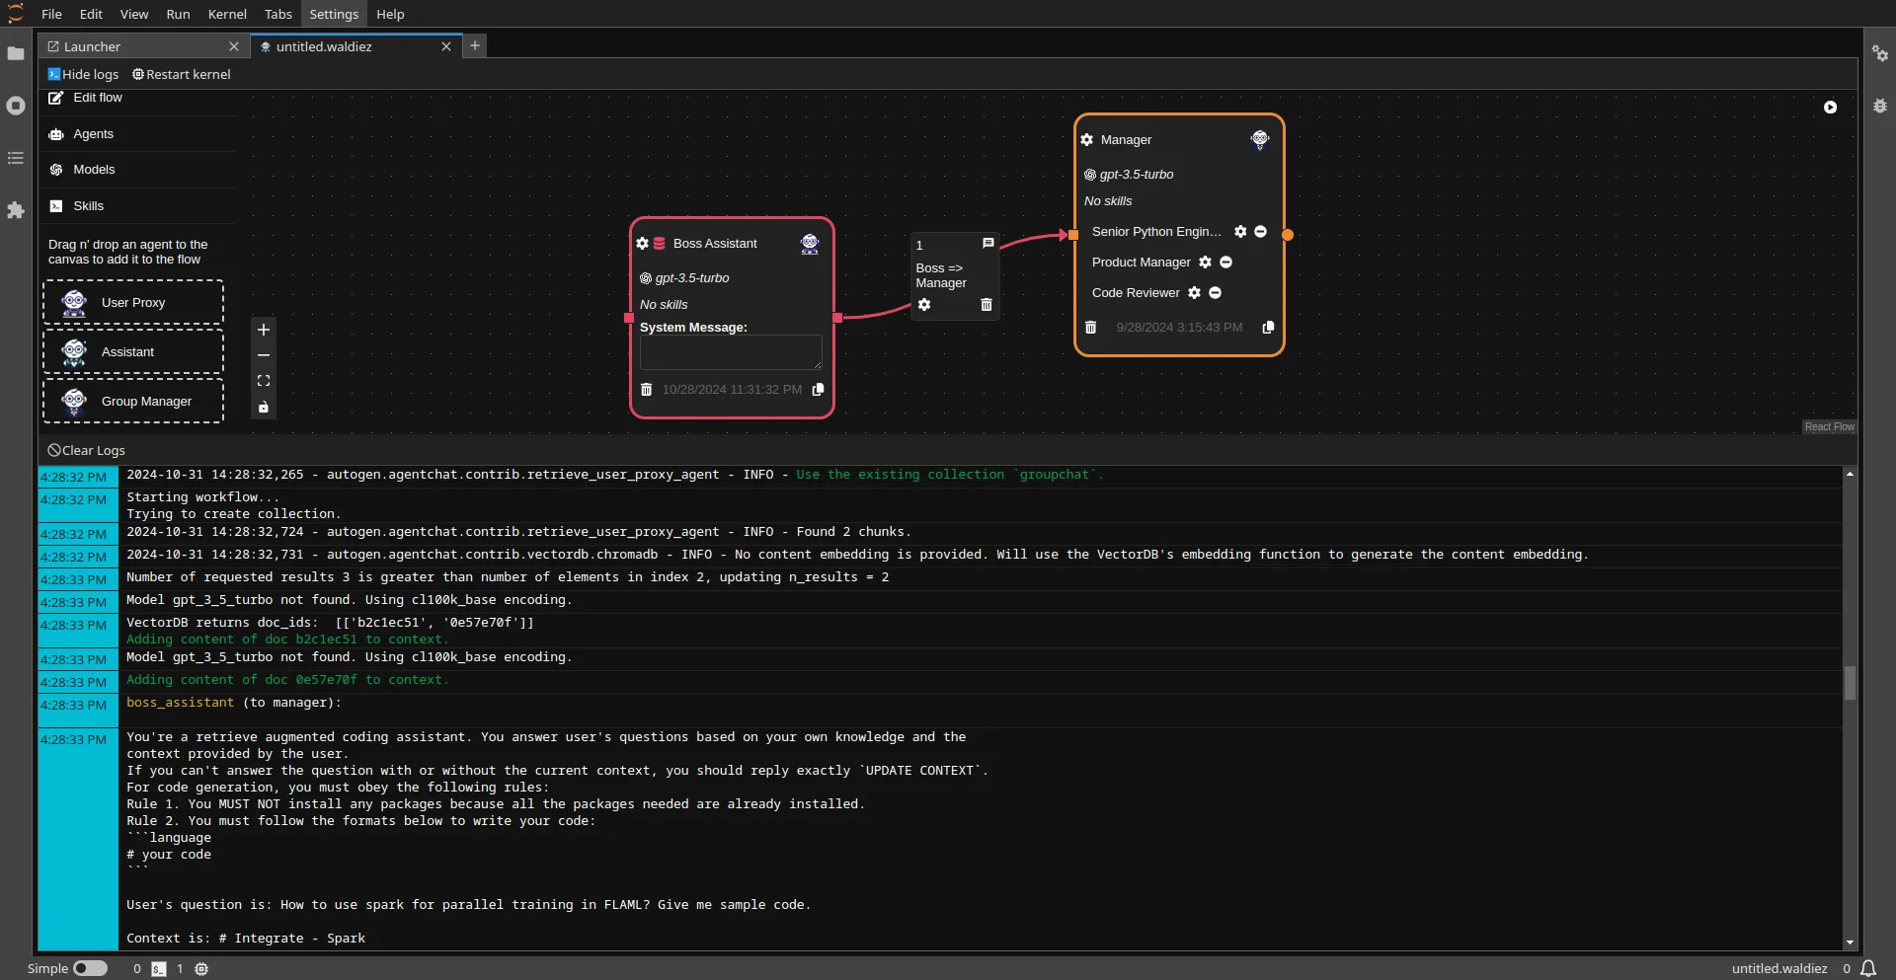Image resolution: width=1896 pixels, height=980 pixels.
Task: Click Manager node right output handle
Action: pyautogui.click(x=1288, y=235)
